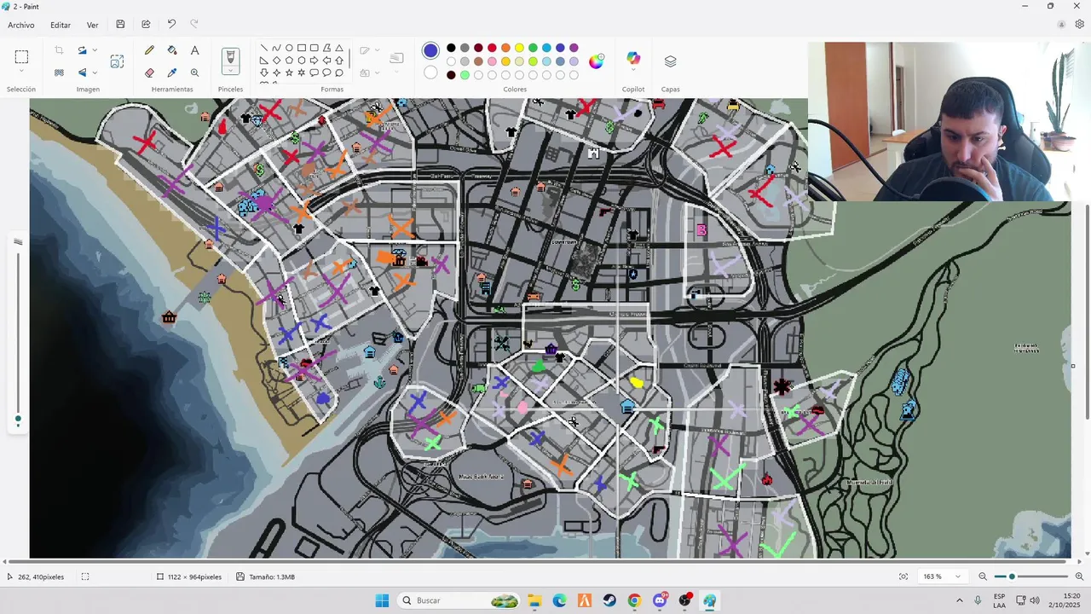This screenshot has width=1091, height=614.
Task: Open the Ver menu
Action: 92,25
